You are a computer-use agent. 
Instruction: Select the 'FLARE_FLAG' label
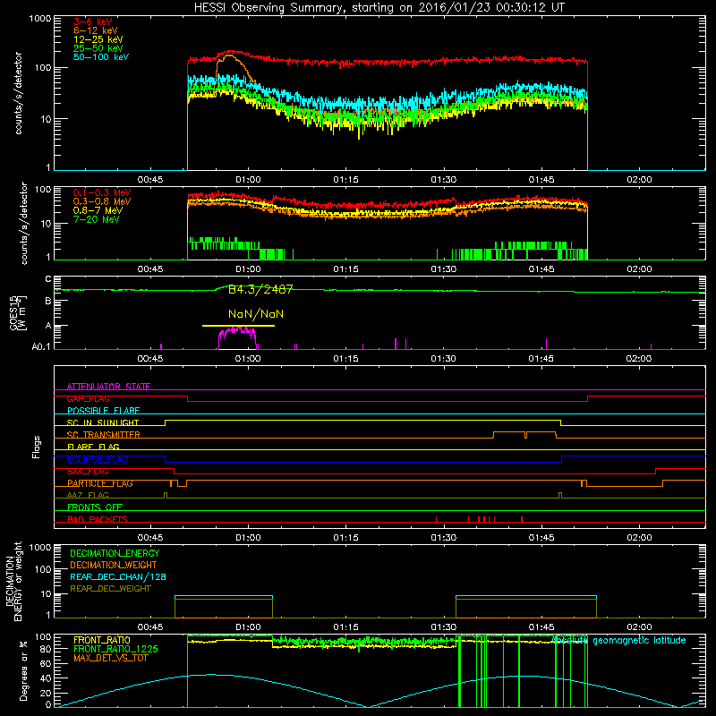[x=93, y=447]
